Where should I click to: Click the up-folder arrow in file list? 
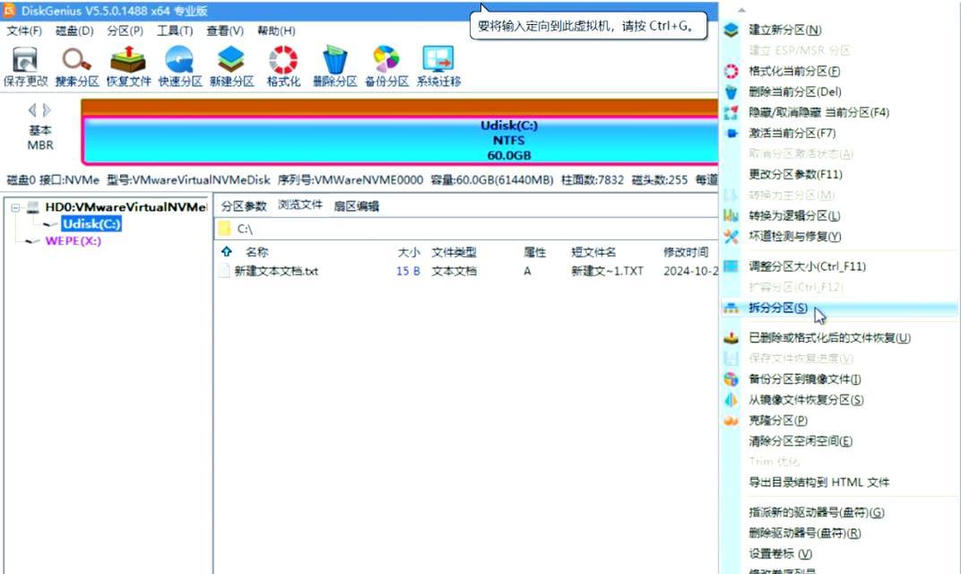(x=227, y=251)
